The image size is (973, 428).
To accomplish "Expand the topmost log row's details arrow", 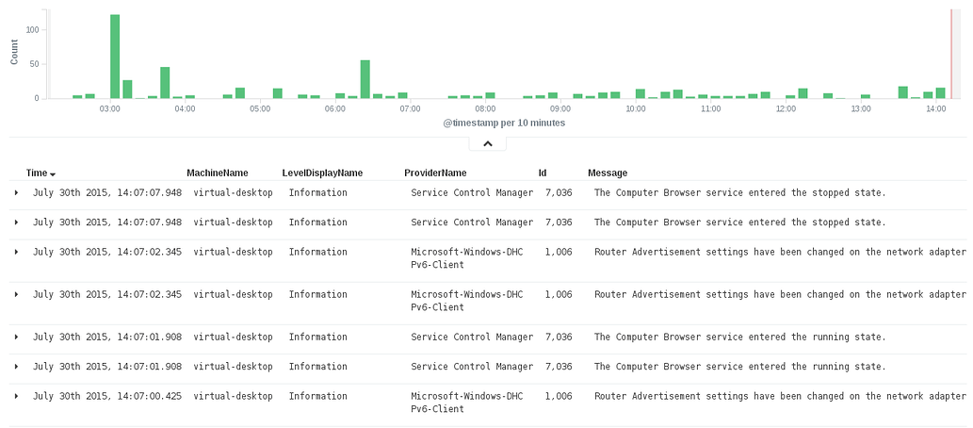I will (16, 192).
